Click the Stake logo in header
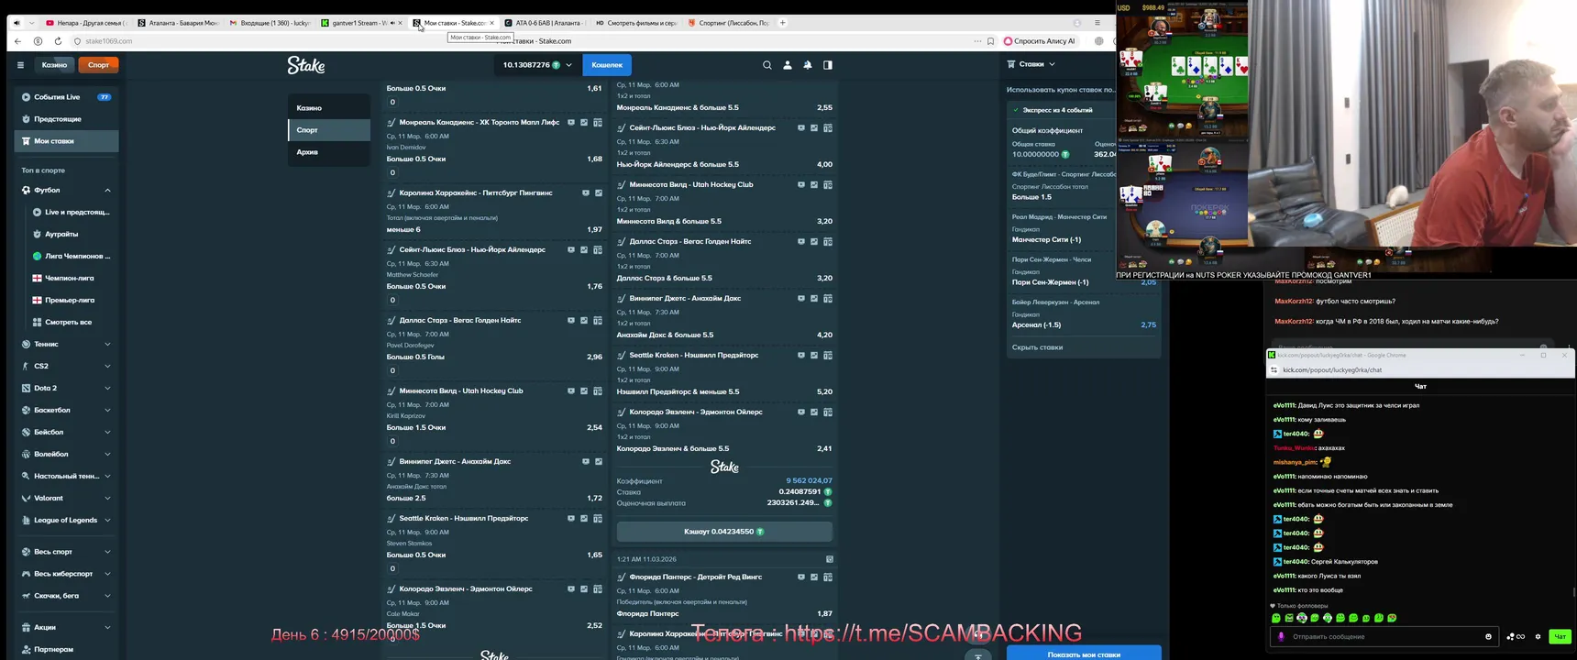Image resolution: width=1577 pixels, height=660 pixels. pos(306,65)
